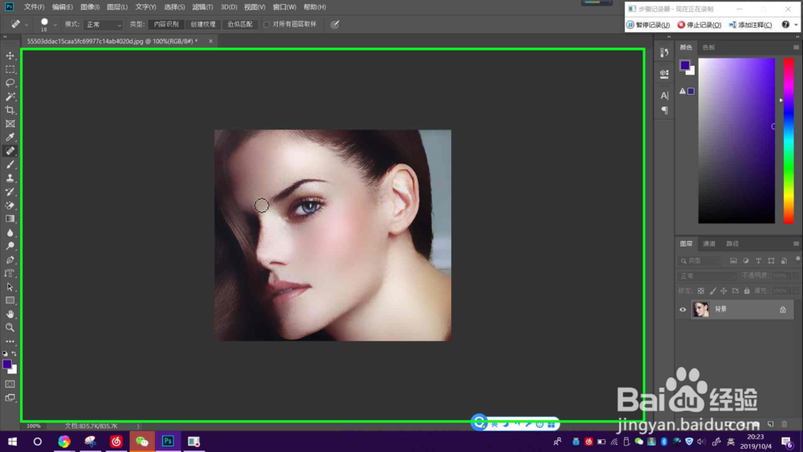Image resolution: width=803 pixels, height=452 pixels.
Task: Select the Eyedropper tool
Action: (10, 137)
